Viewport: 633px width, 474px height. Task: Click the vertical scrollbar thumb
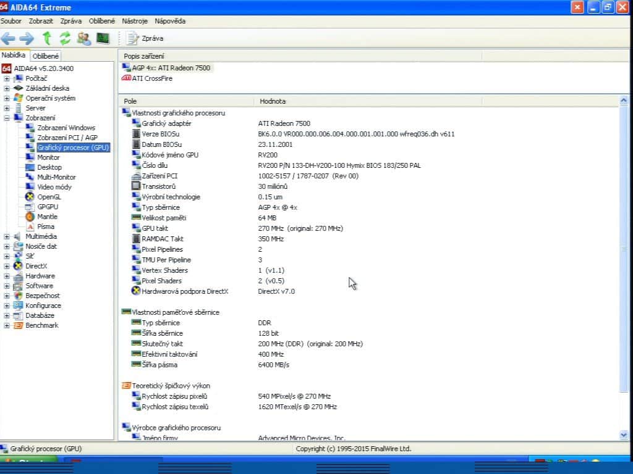click(624, 249)
